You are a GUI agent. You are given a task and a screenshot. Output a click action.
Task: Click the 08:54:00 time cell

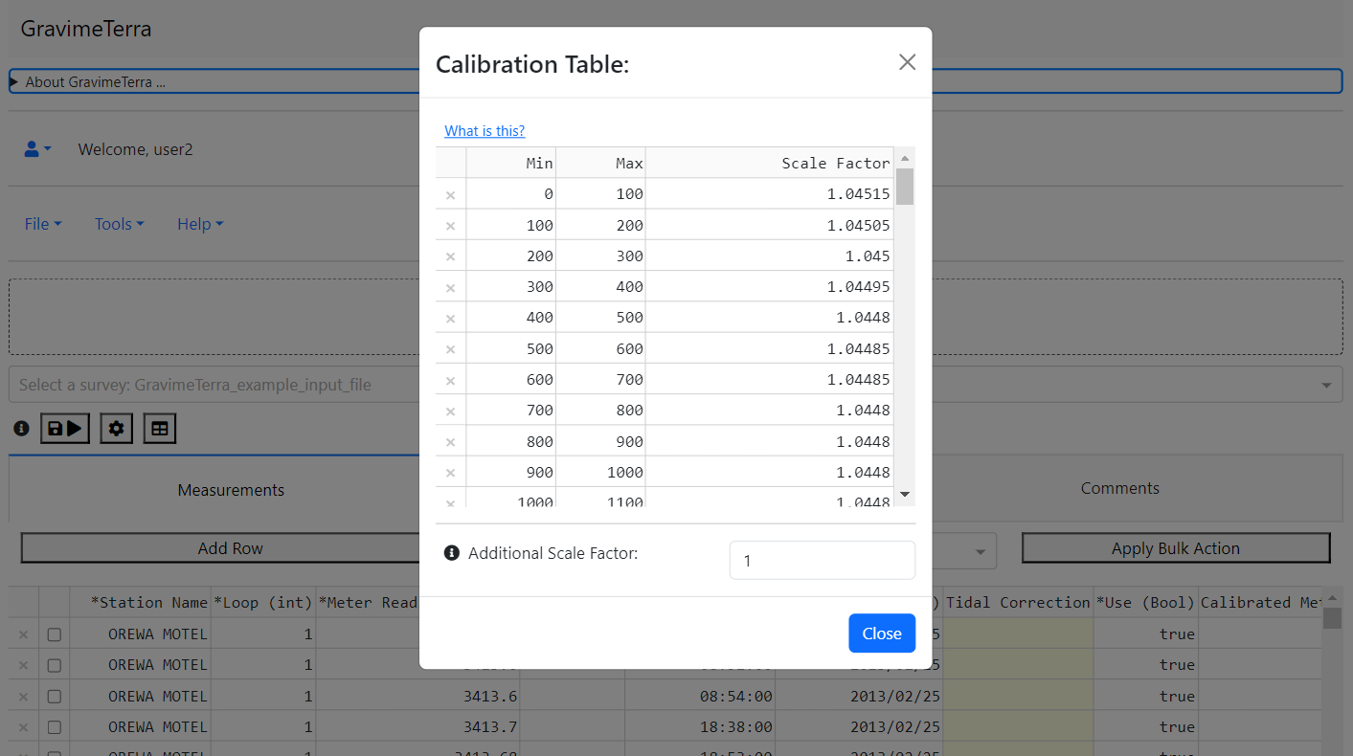click(x=700, y=697)
